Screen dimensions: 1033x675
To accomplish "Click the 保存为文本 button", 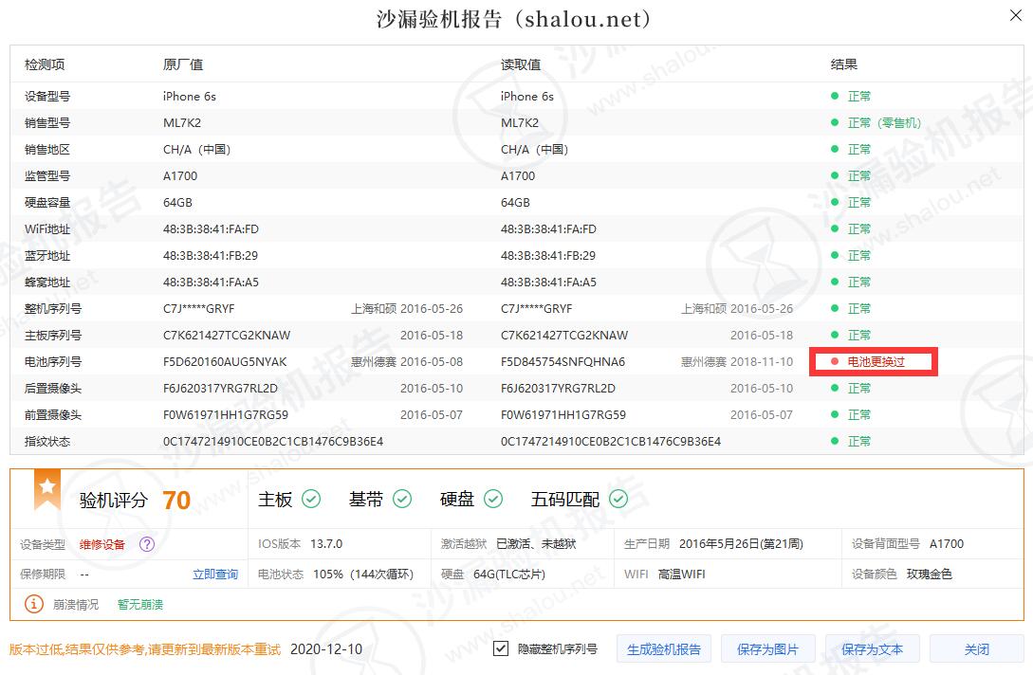I will click(x=873, y=649).
